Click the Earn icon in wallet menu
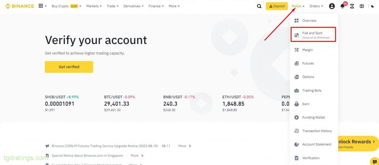This screenshot has height=165, width=379. pyautogui.click(x=296, y=104)
